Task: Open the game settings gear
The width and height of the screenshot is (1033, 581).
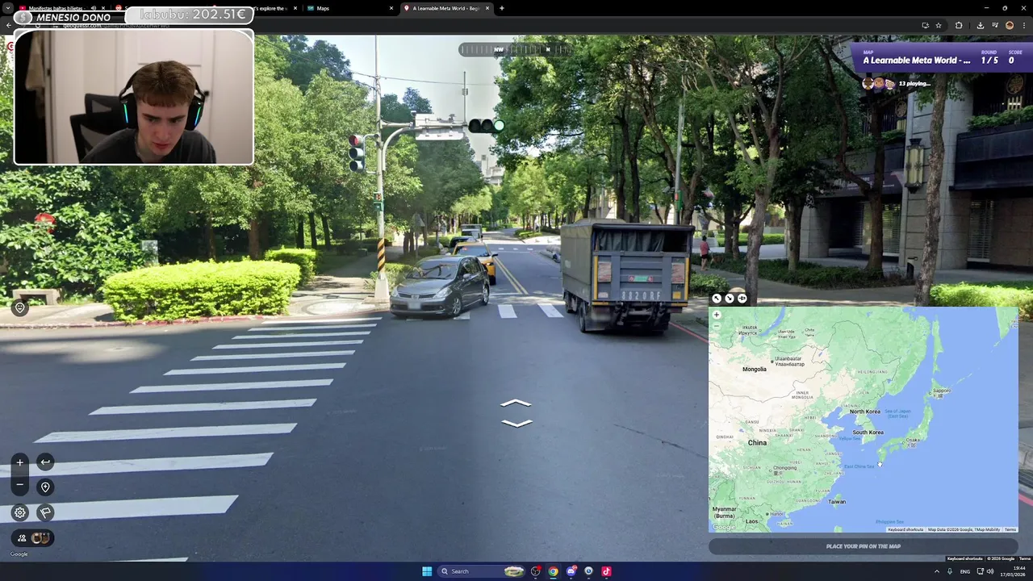Action: [20, 512]
